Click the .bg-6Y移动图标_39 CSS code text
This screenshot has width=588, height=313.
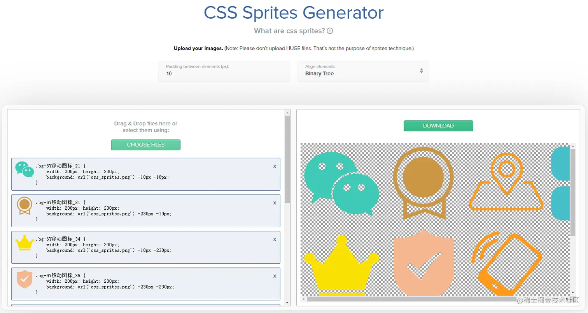point(105,284)
